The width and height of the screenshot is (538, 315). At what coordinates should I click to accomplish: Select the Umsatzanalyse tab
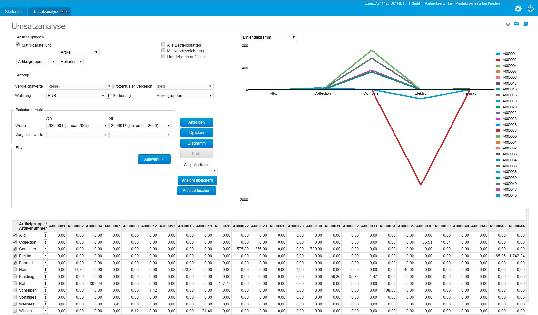pos(46,12)
